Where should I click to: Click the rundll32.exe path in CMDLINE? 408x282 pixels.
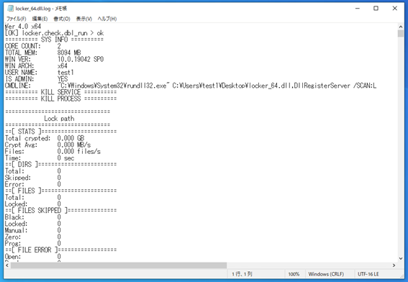pos(114,86)
